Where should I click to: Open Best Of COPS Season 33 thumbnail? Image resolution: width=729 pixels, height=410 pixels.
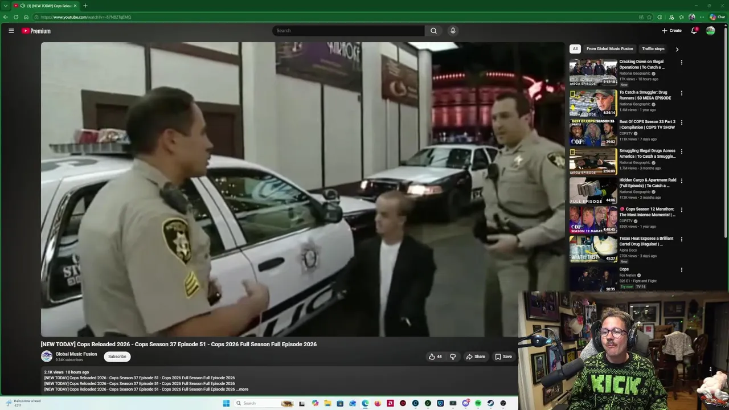point(593,132)
